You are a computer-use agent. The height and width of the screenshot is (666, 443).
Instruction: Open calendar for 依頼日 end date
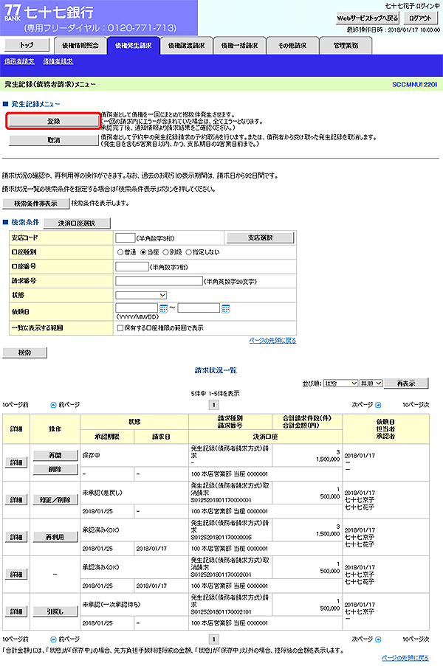[226, 308]
